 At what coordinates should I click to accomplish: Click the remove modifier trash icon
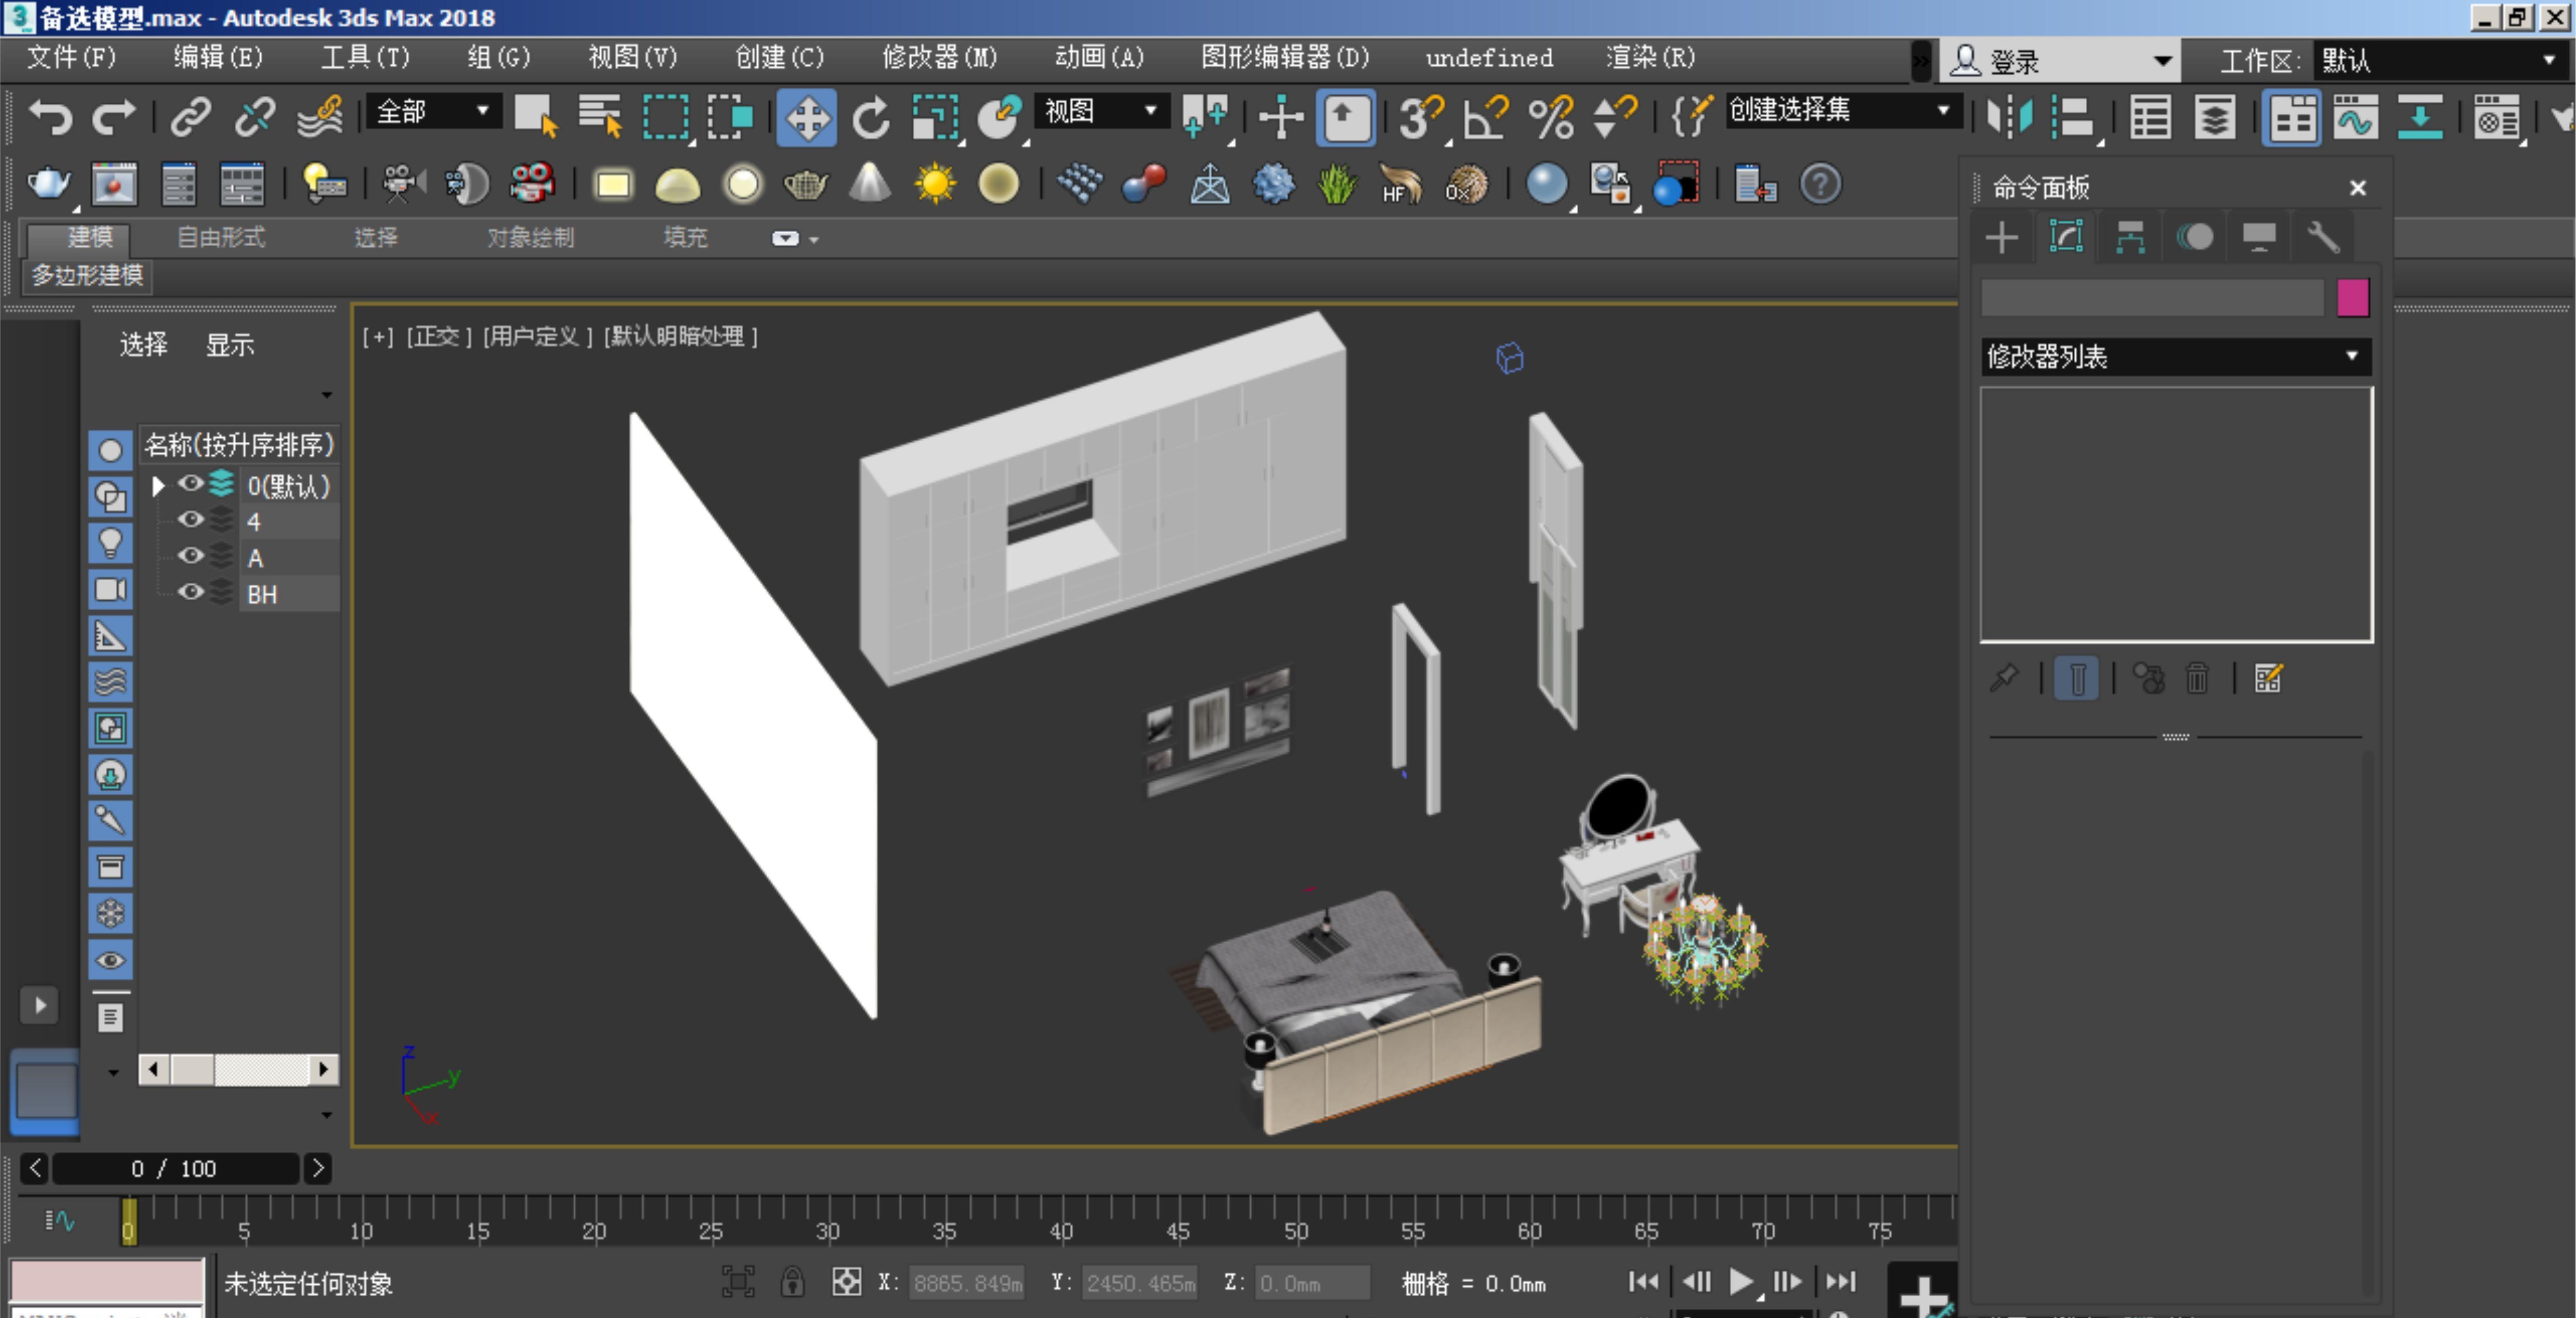pyautogui.click(x=2196, y=679)
